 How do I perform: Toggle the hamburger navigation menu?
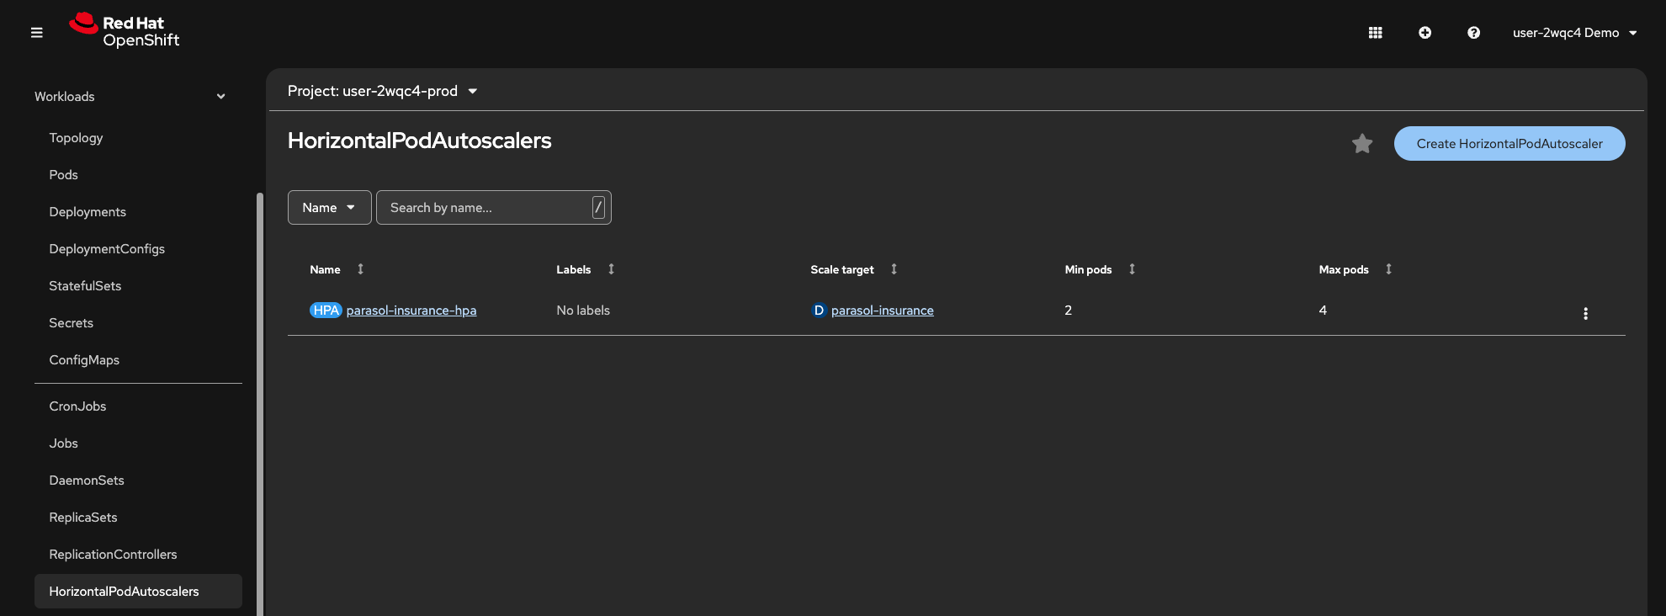36,33
